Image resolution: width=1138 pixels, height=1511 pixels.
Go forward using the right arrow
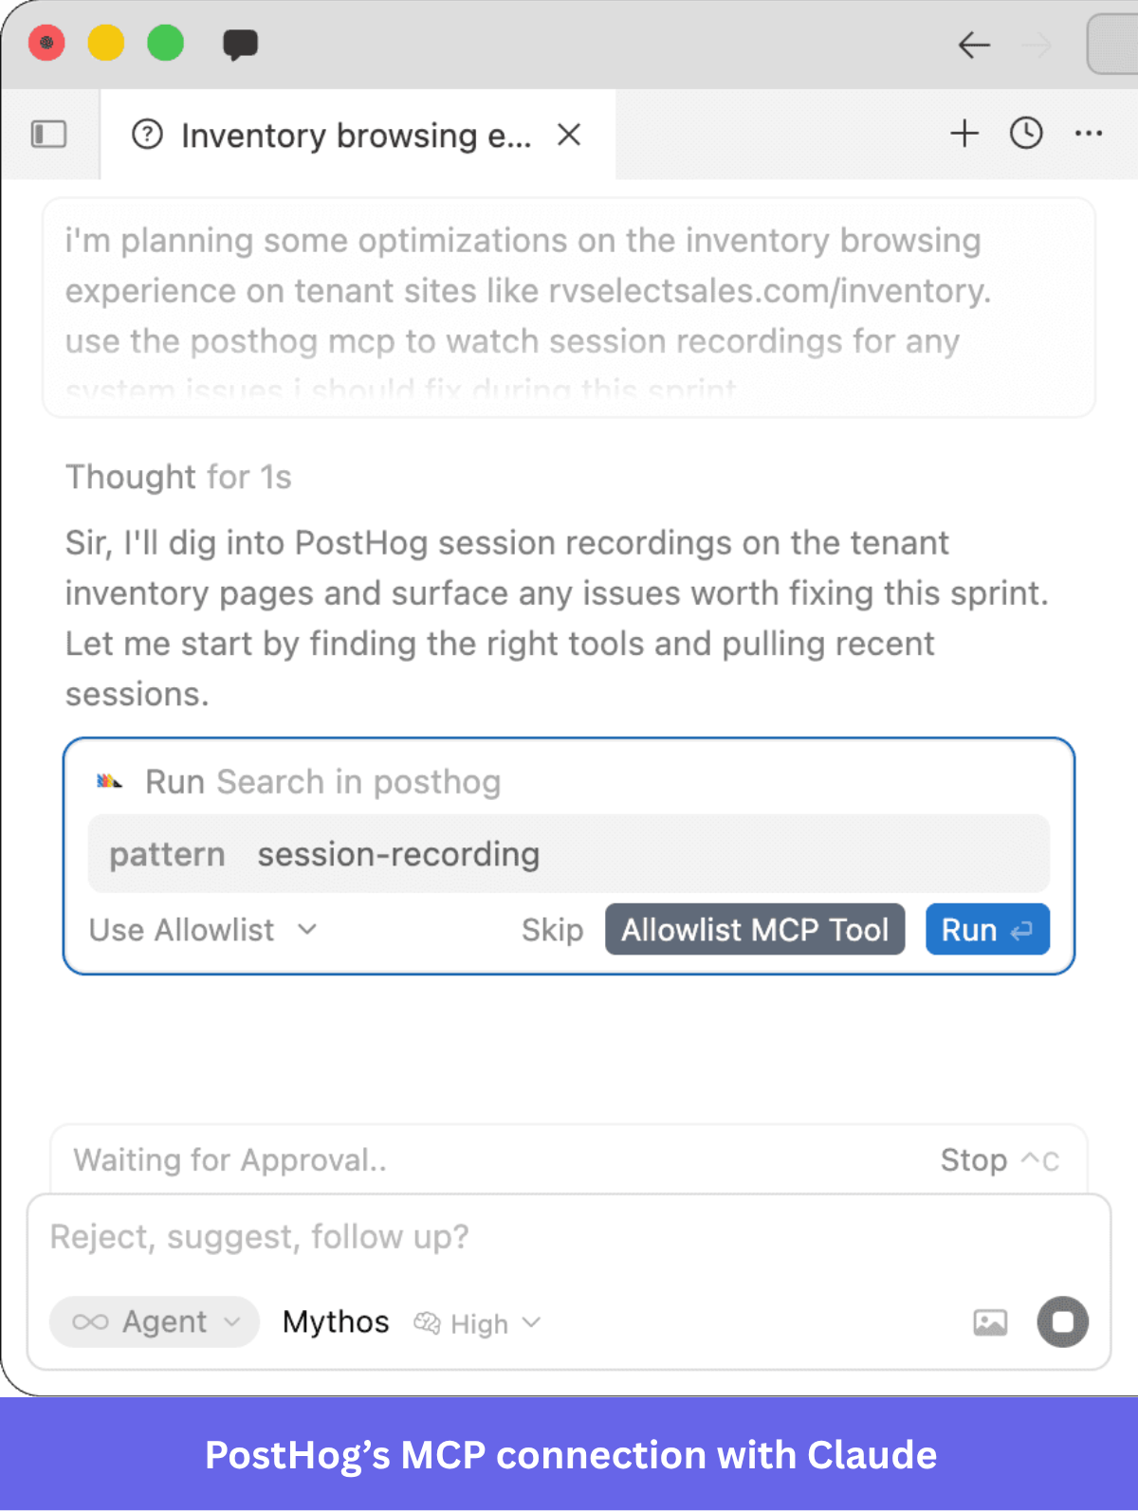pyautogui.click(x=1037, y=45)
